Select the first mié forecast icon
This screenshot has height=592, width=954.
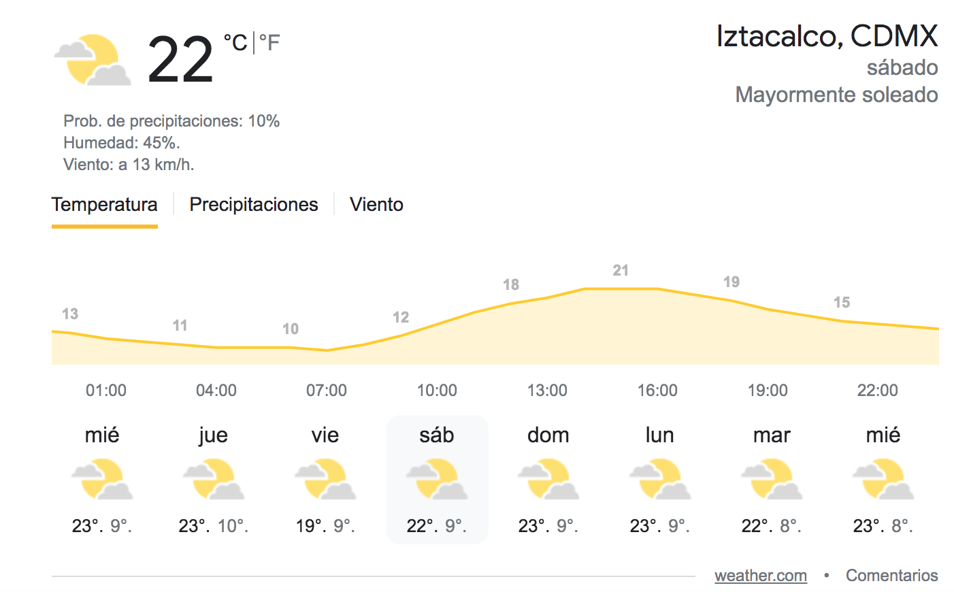click(x=102, y=480)
